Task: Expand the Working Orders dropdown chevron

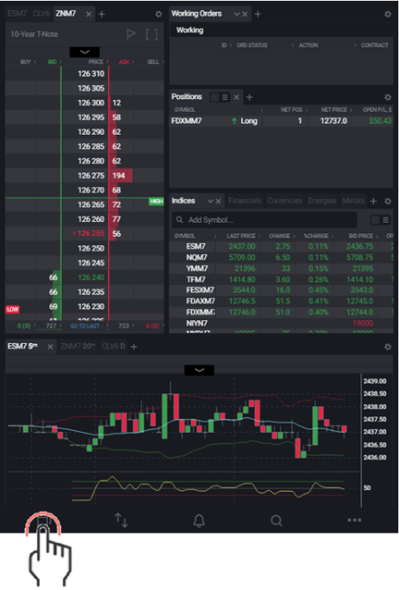Action: 236,14
